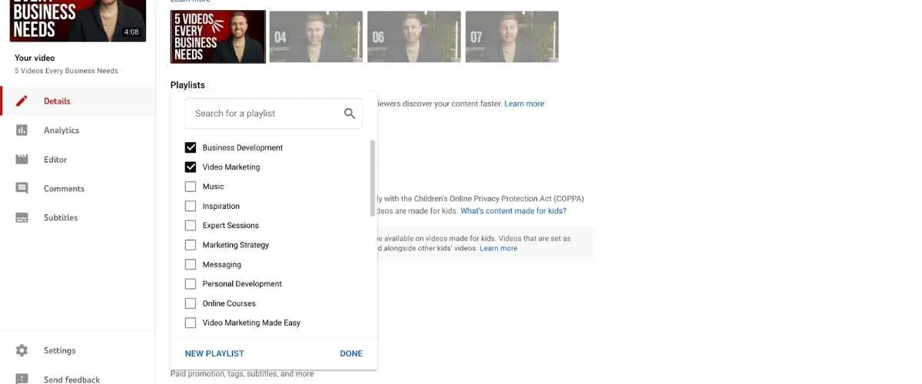The height and width of the screenshot is (384, 922).
Task: Uncheck the Video Marketing playlist checkbox
Action: tap(191, 167)
